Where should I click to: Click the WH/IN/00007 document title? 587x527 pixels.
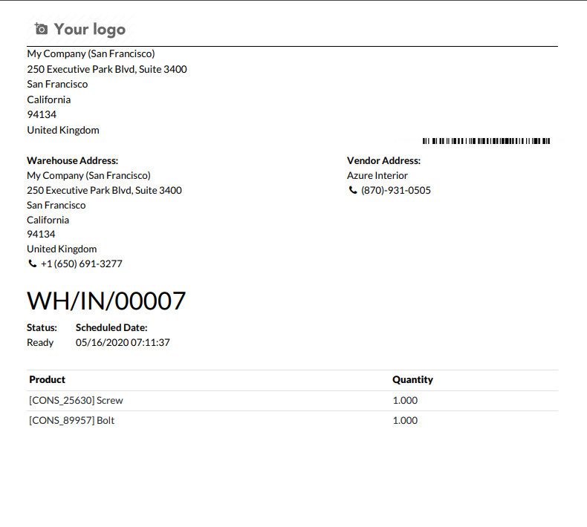(106, 301)
